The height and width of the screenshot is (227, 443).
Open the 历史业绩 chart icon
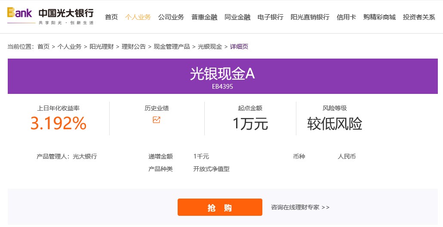(157, 120)
